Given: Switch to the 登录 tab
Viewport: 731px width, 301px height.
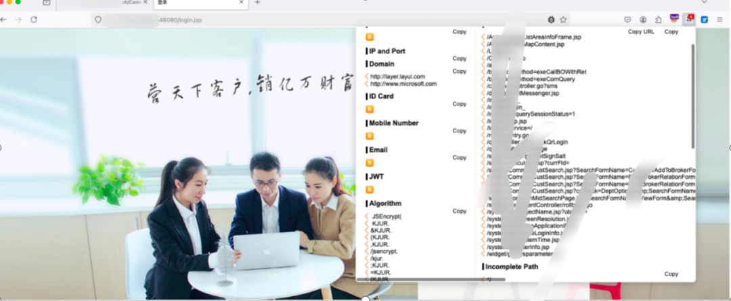Looking at the screenshot, I should point(201,4).
